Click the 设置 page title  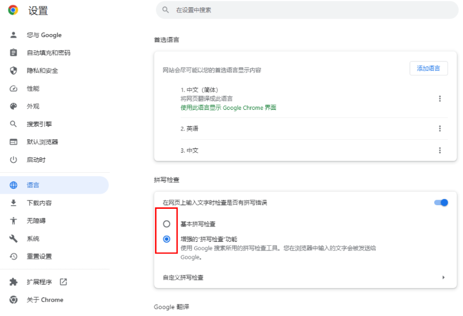point(38,10)
